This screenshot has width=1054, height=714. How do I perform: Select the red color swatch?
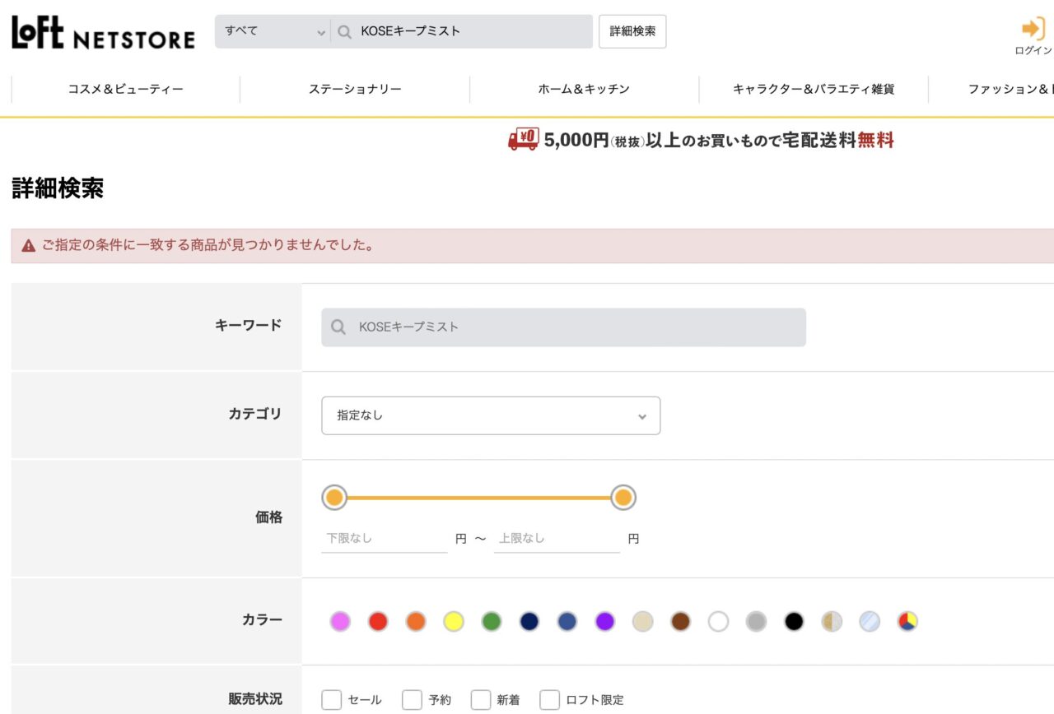tap(378, 621)
